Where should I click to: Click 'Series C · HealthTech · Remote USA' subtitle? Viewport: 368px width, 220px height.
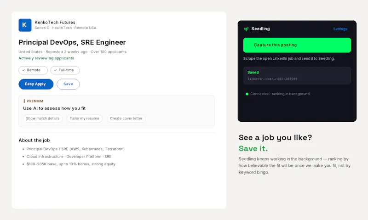coord(65,28)
